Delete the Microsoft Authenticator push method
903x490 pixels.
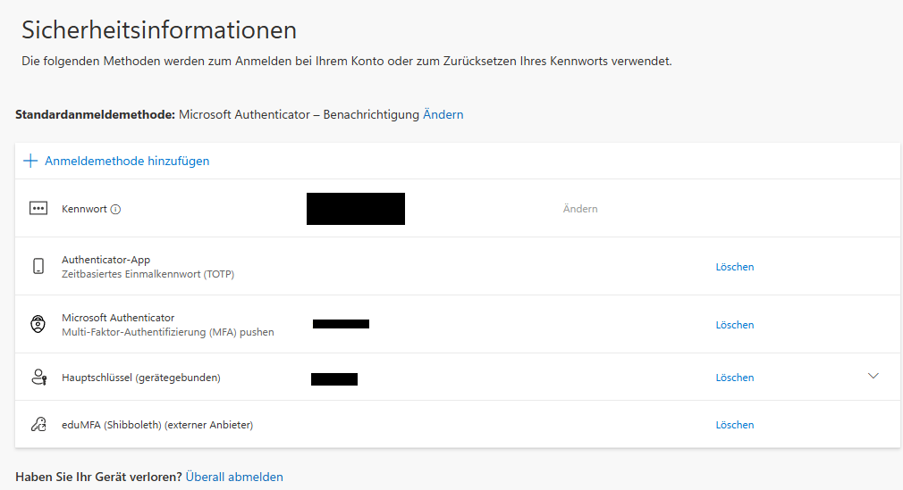click(x=735, y=325)
